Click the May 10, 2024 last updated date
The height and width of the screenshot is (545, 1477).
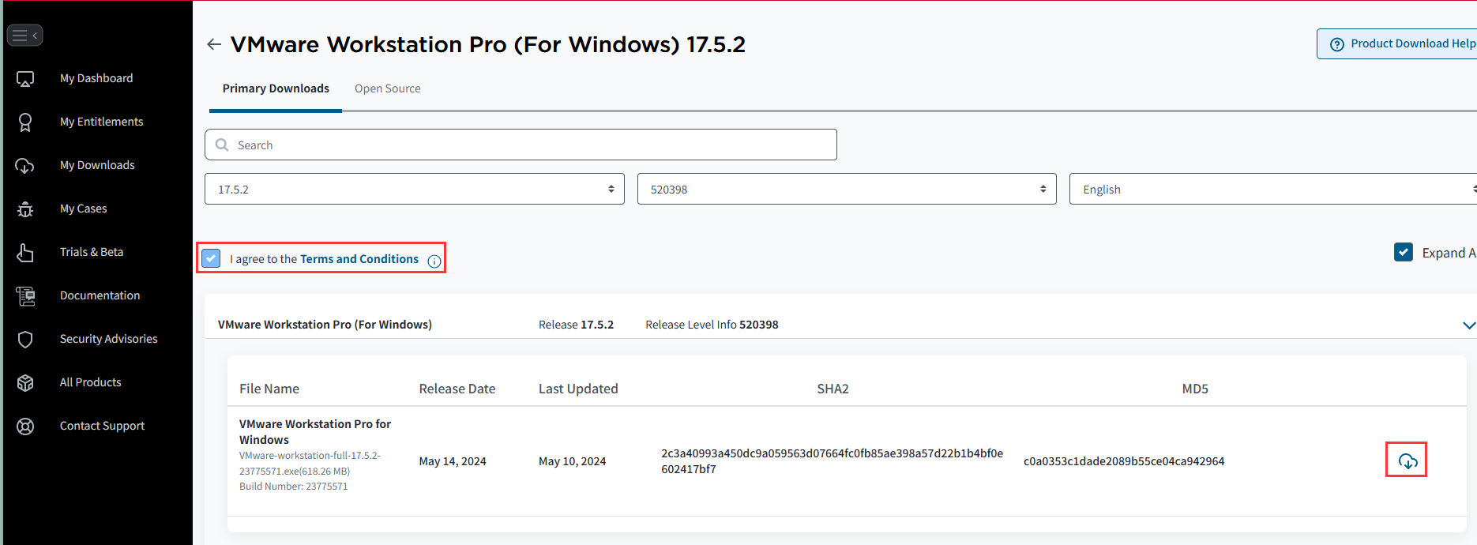(573, 461)
